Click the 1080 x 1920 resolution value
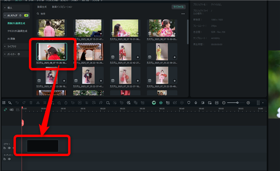The width and height of the screenshot is (280, 171). click(x=217, y=20)
